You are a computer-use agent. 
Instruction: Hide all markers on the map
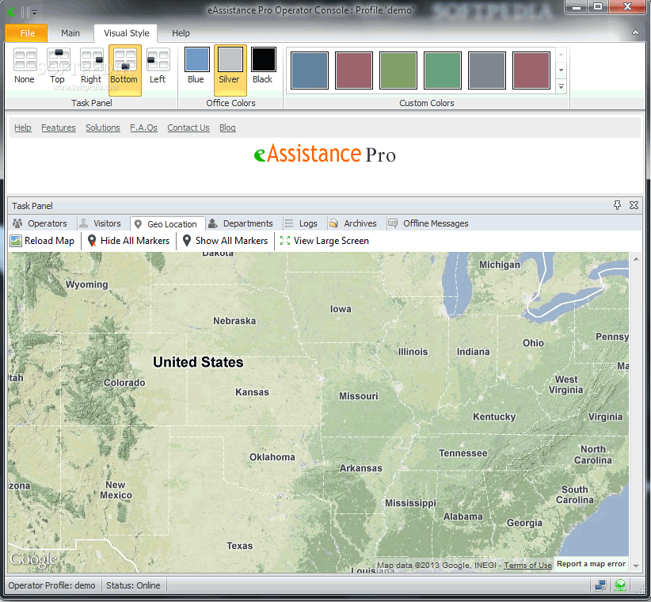tap(129, 241)
